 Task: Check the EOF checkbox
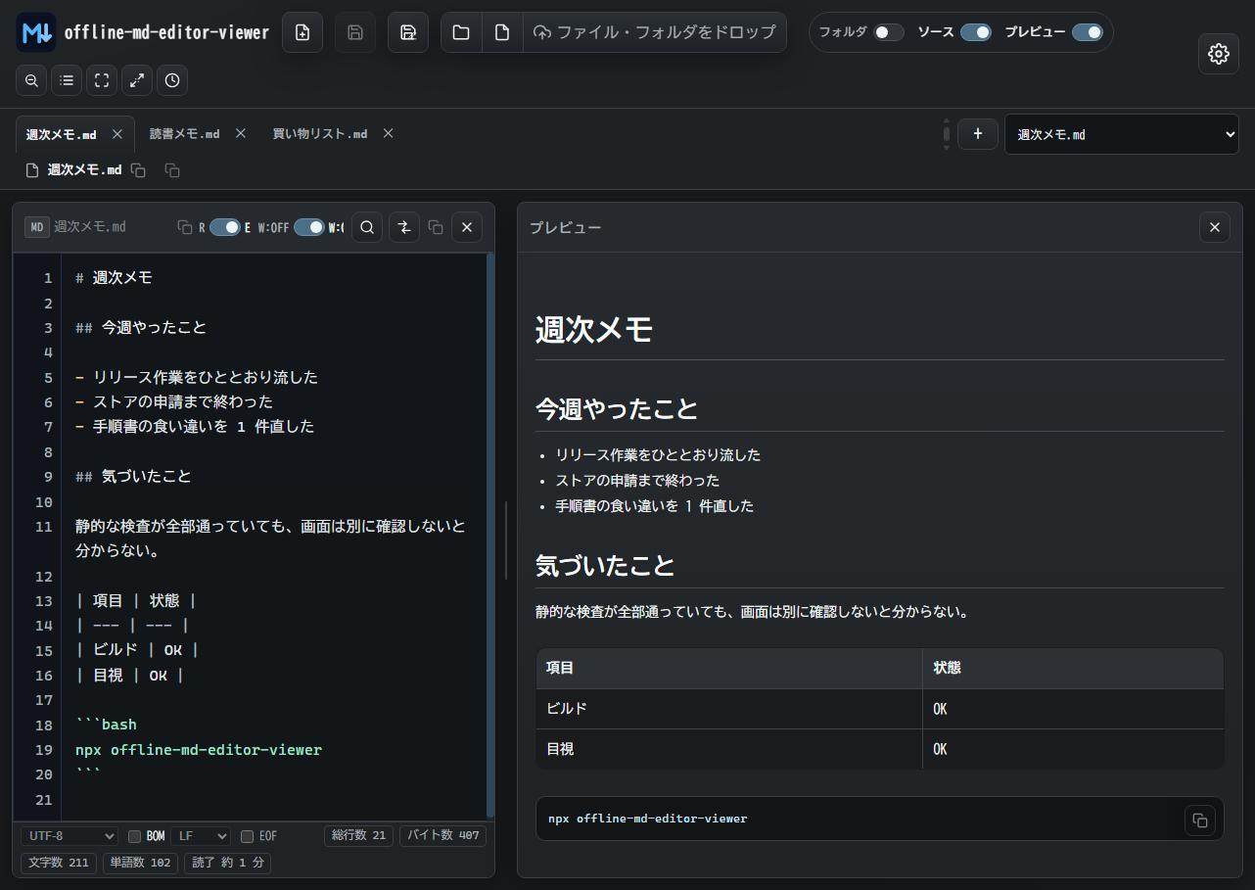[x=248, y=836]
